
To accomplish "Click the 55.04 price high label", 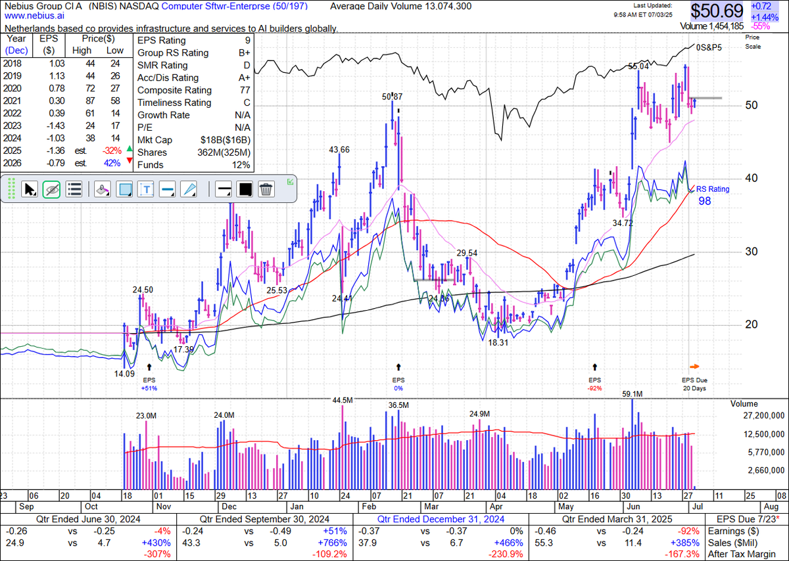I will [638, 66].
